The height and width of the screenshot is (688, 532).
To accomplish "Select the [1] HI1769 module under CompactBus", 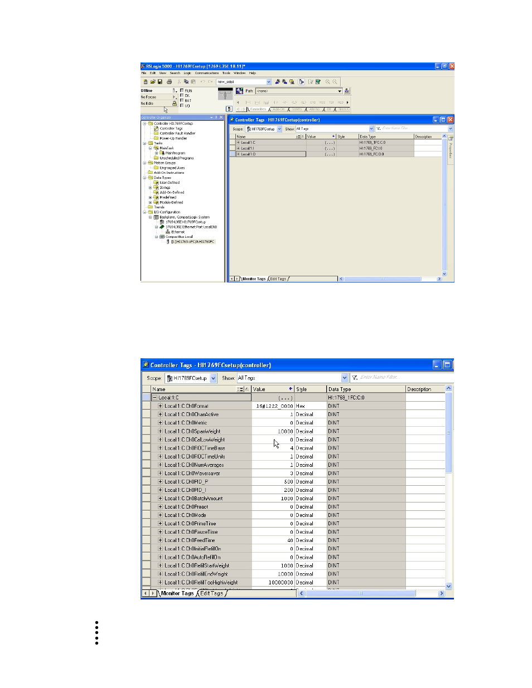I will 193,242.
